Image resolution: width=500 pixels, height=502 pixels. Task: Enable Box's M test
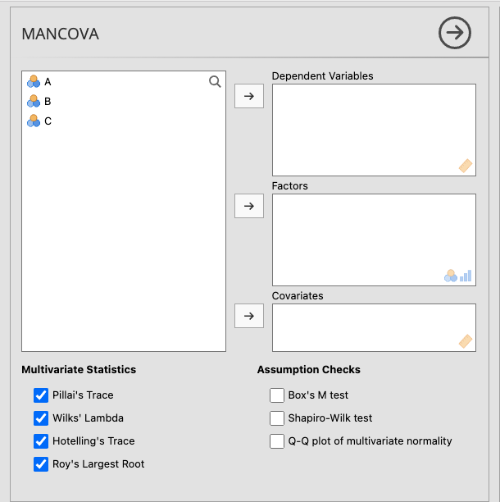[x=277, y=395]
